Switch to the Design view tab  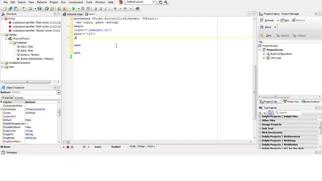(141, 146)
